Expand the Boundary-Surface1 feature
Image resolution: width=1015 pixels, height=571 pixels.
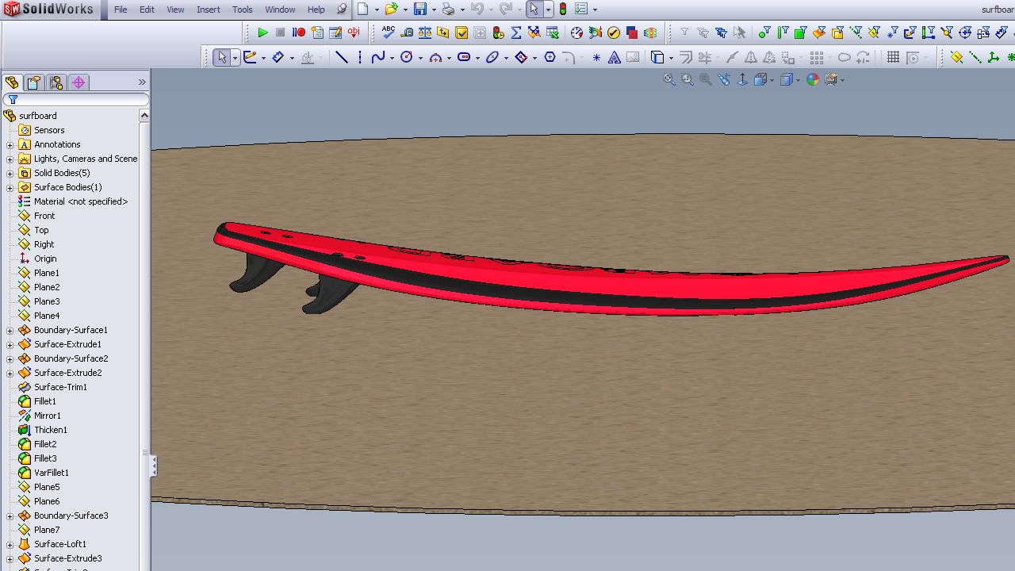pyautogui.click(x=10, y=330)
